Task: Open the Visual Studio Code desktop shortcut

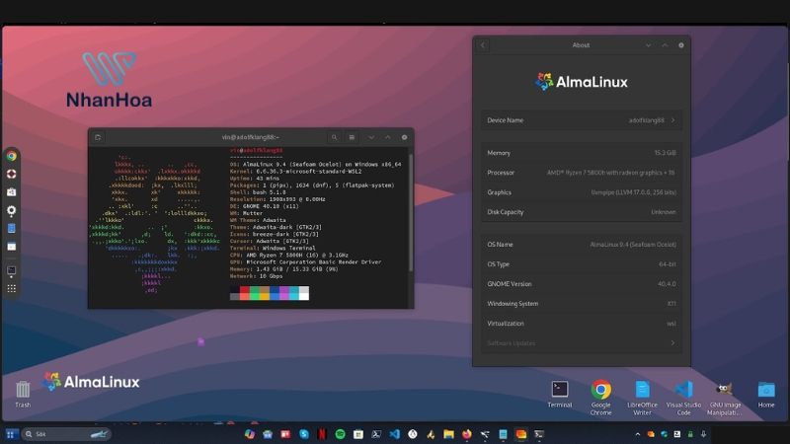Action: tap(683, 398)
